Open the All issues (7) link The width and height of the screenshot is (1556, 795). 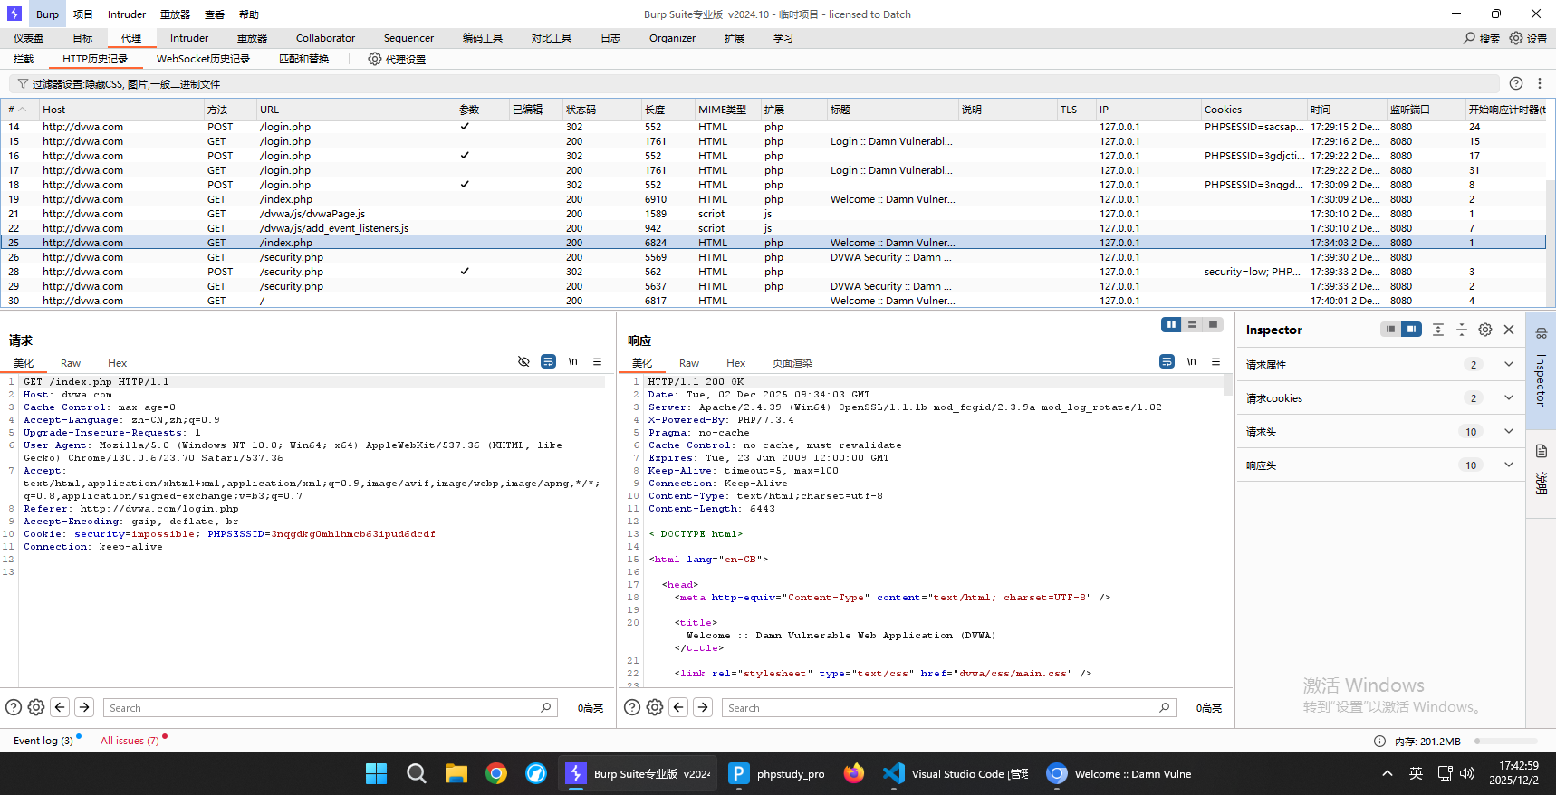click(129, 741)
